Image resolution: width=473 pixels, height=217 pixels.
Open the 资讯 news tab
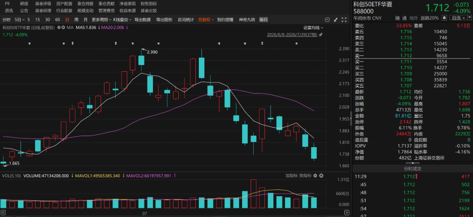coord(9,11)
